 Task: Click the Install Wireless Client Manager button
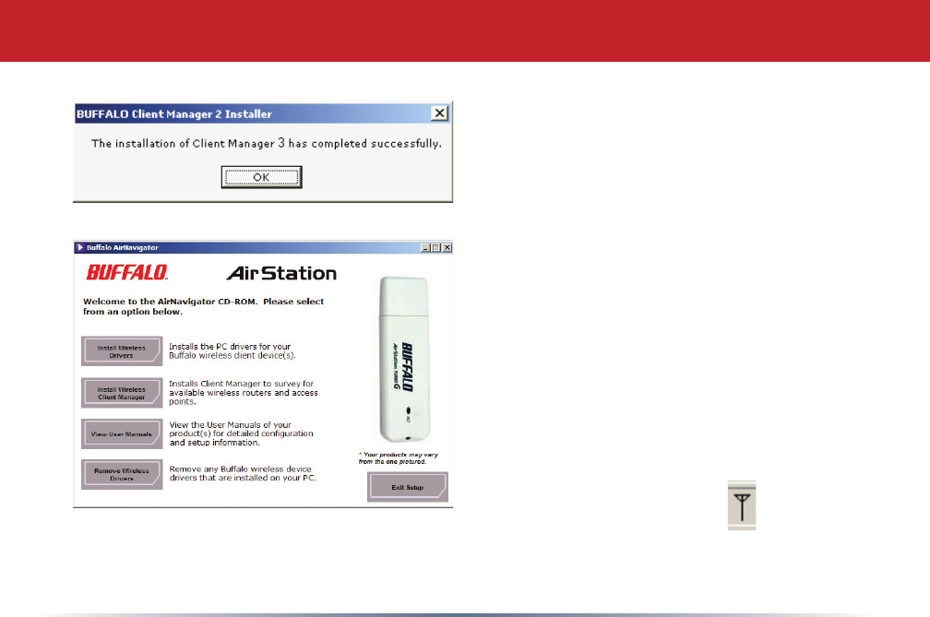122,393
